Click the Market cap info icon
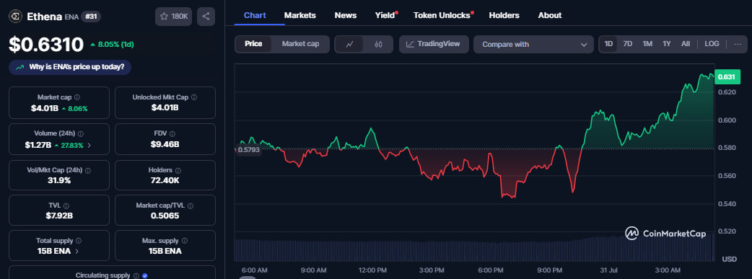The image size is (752, 279). pos(77,97)
